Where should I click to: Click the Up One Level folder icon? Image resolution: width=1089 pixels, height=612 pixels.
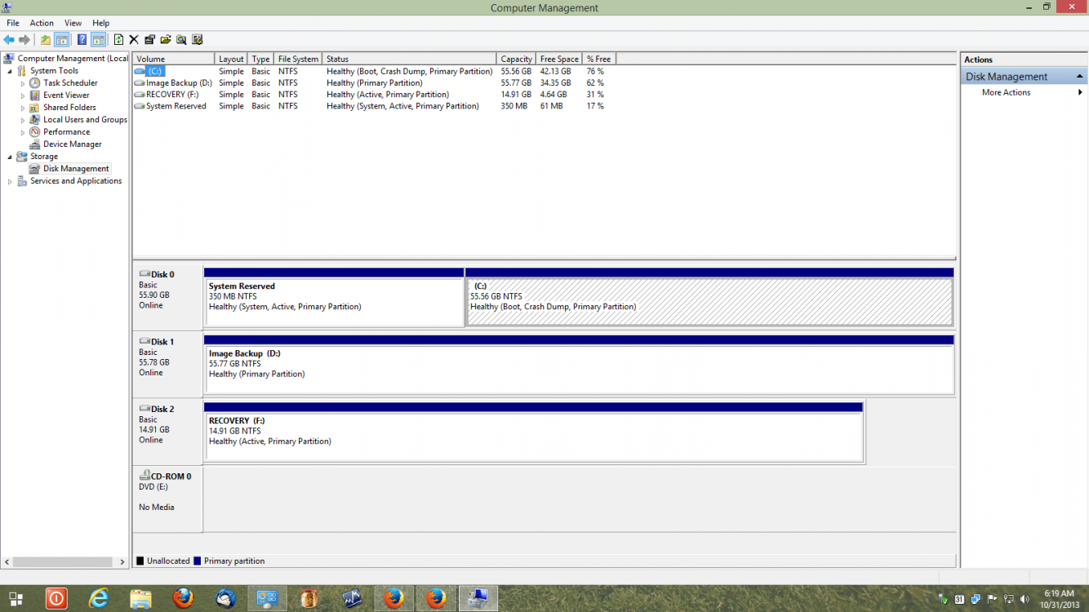[x=46, y=39]
